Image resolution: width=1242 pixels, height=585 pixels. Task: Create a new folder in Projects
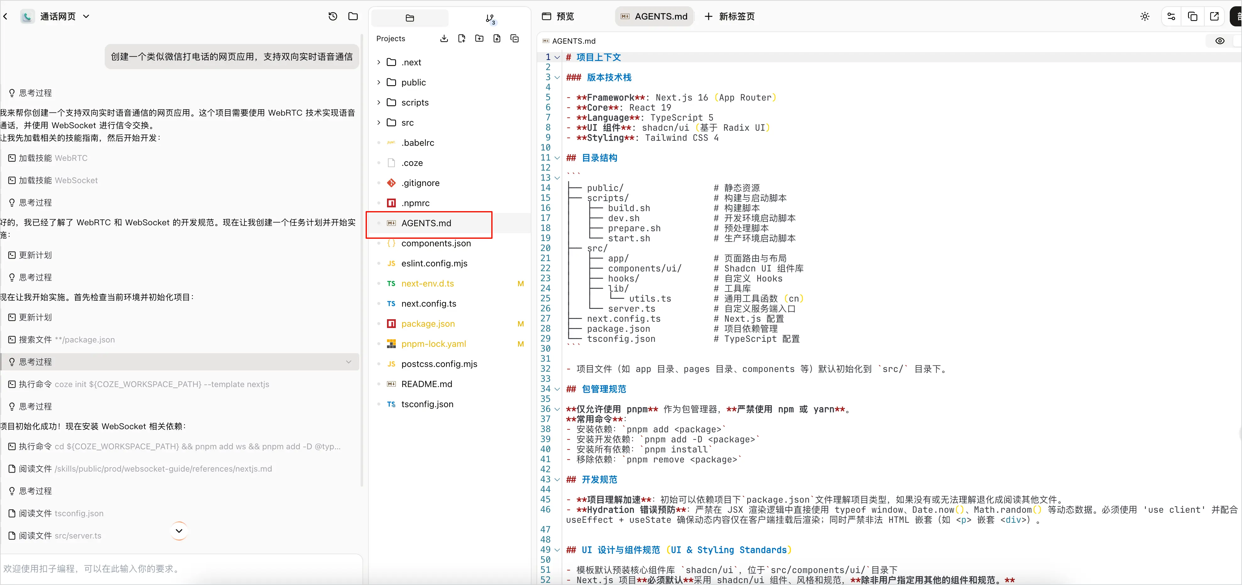479,39
